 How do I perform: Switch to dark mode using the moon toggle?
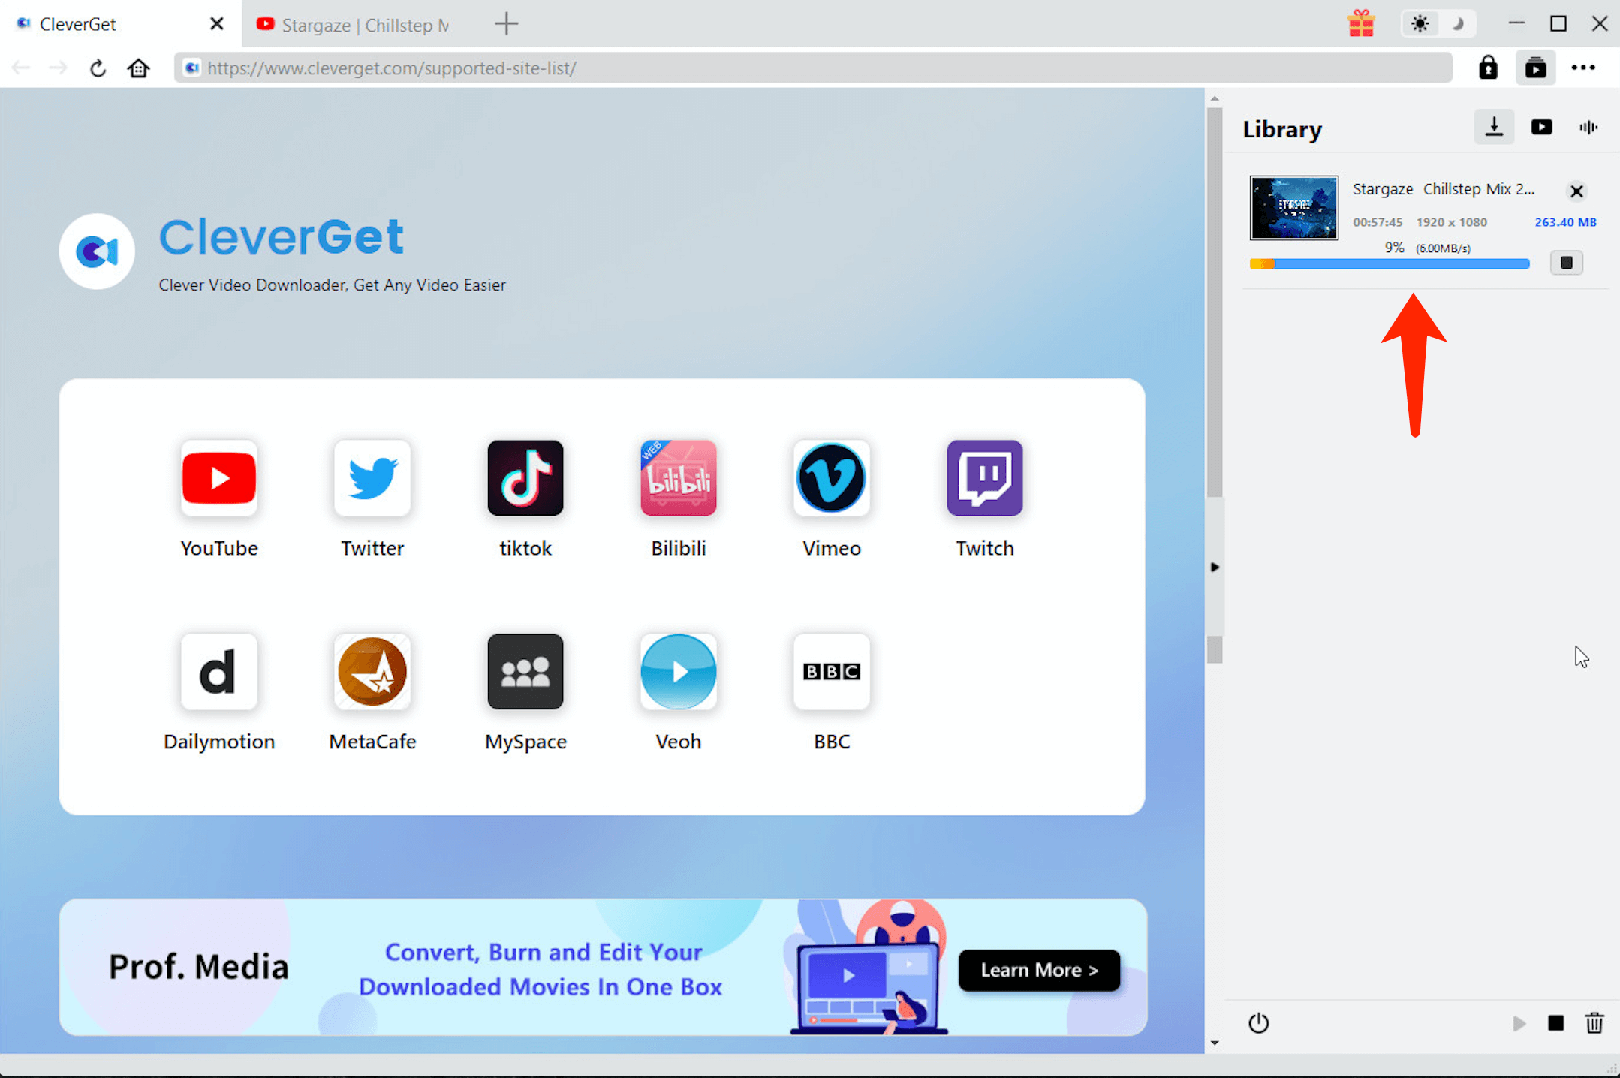point(1457,23)
